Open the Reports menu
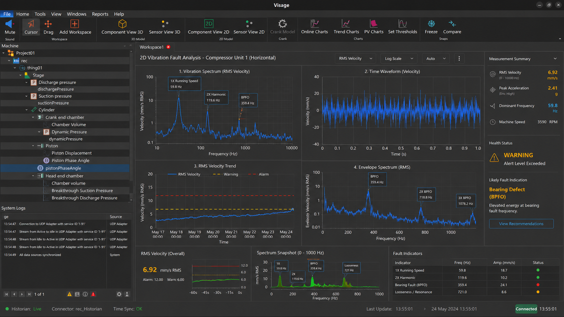Screen dimensions: 564x317 100,14
